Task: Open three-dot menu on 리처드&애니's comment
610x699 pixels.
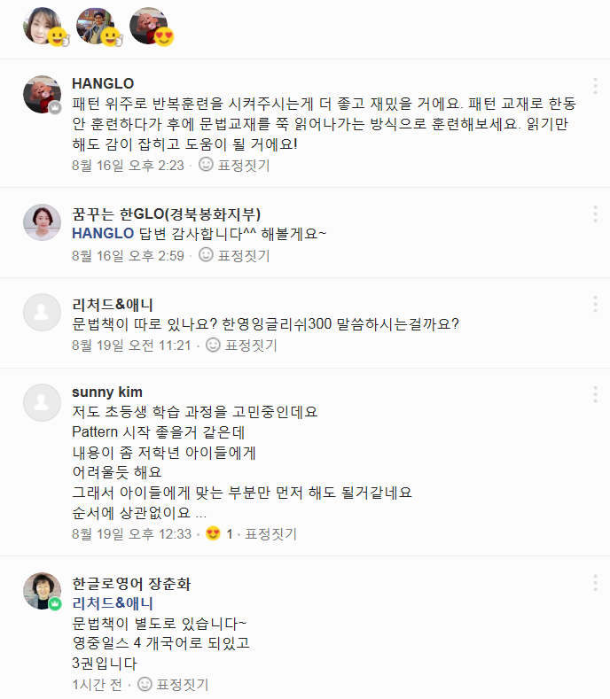Action: tap(595, 304)
